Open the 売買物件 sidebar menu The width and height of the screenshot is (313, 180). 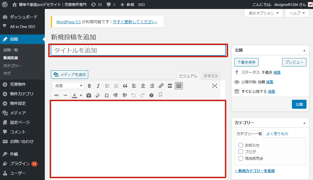pos(18,85)
